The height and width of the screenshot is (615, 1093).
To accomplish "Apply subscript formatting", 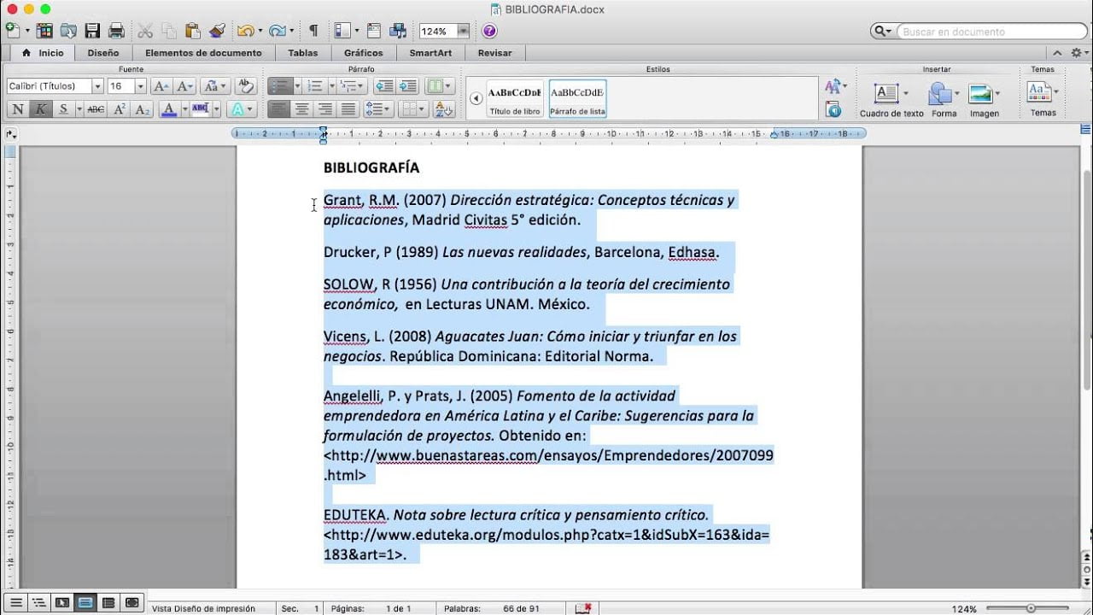I will pyautogui.click(x=143, y=109).
